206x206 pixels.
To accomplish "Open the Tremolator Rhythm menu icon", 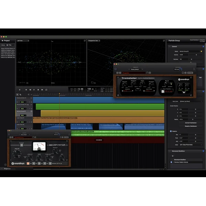I will click(x=144, y=91).
